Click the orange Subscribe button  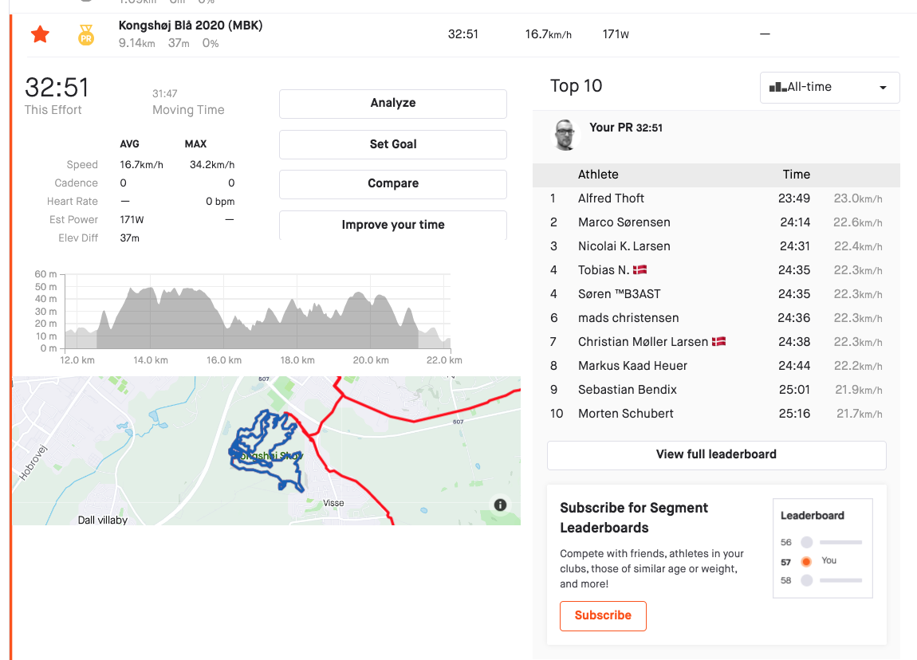click(603, 615)
